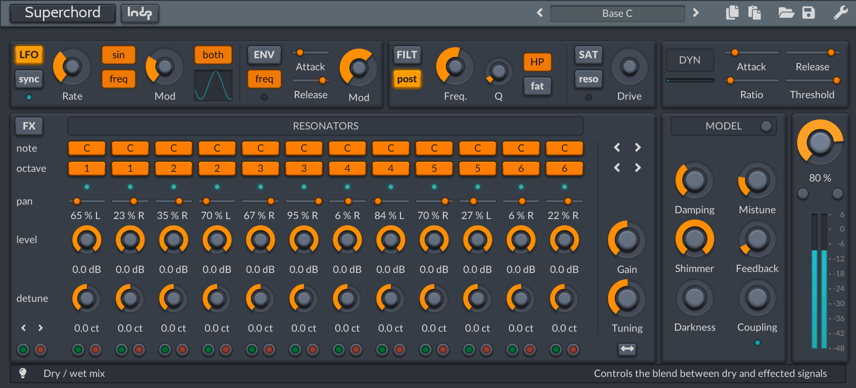This screenshot has width=856, height=388.
Task: Toggle the ENV section
Action: (264, 55)
